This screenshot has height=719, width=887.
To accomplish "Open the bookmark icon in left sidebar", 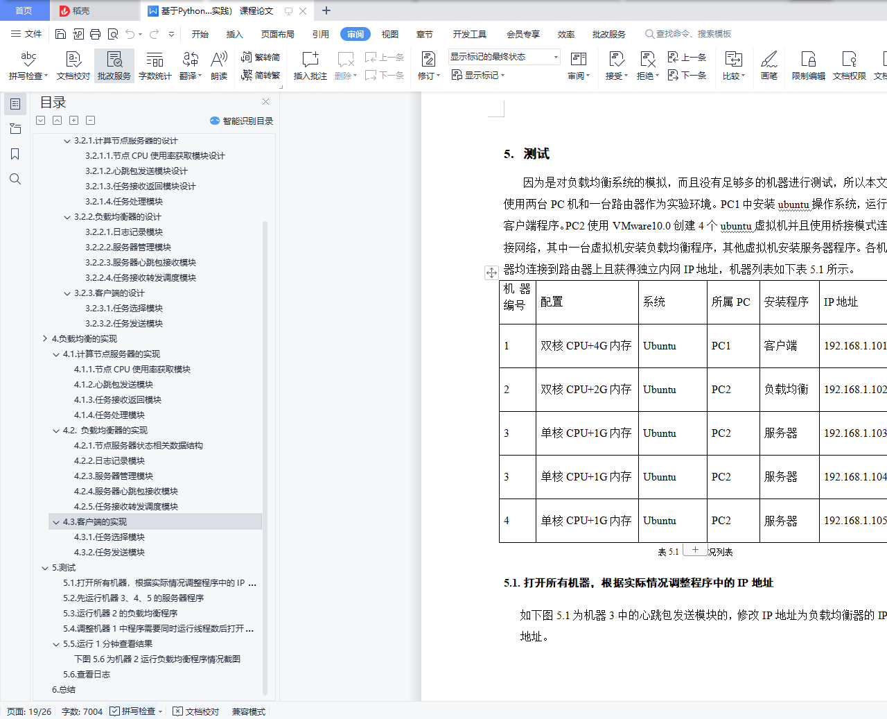I will tap(15, 154).
